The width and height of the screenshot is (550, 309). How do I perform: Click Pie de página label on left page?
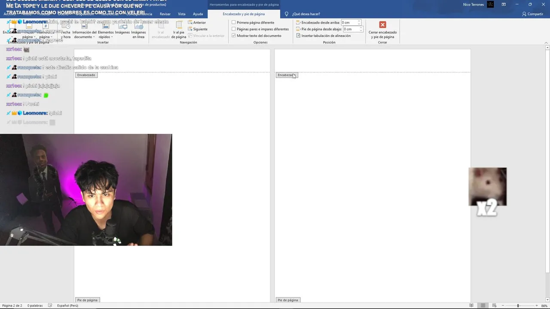pos(87,300)
